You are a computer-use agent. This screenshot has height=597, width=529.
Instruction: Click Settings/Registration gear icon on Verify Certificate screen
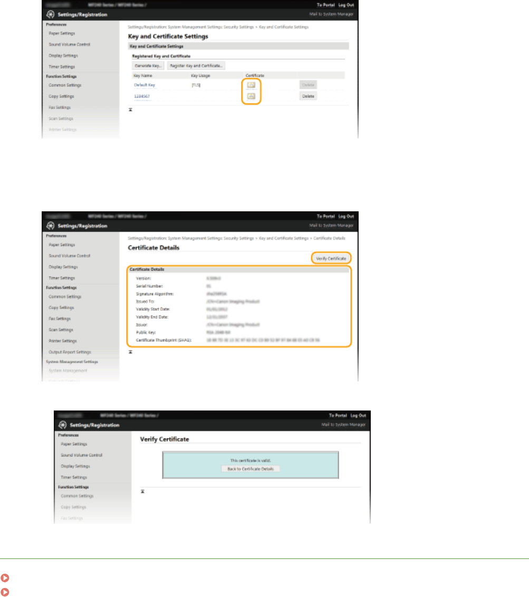click(x=63, y=425)
